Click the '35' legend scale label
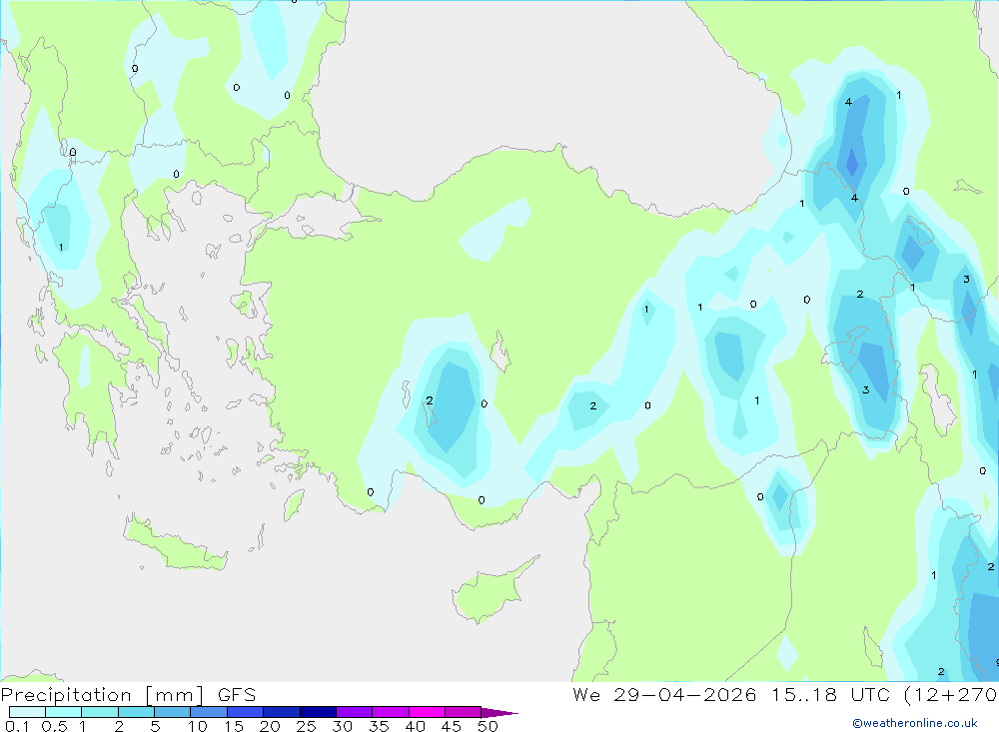Viewport: 999px width, 732px height. (x=379, y=726)
